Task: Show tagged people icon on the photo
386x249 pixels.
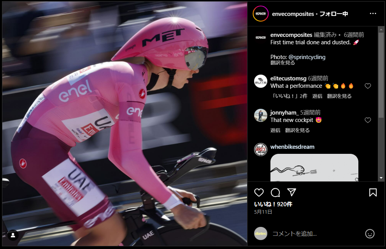Action: 13,235
